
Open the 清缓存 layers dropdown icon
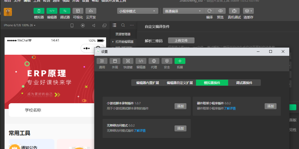point(248,11)
